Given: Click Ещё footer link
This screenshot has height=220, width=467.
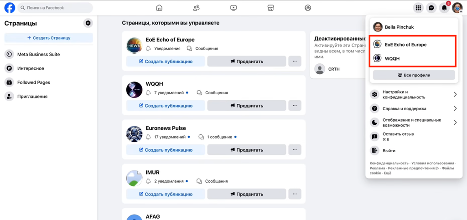Looking at the screenshot, I should 388,173.
